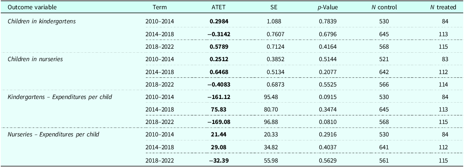Screen dimensions: 464x167
Task: Click the "Term" column header
Action: [160, 8]
